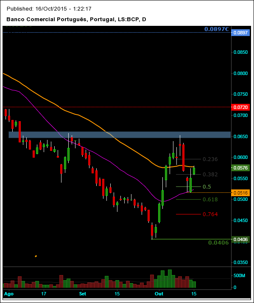
Task: Click the 0.0450 axis value
Action: [240, 220]
